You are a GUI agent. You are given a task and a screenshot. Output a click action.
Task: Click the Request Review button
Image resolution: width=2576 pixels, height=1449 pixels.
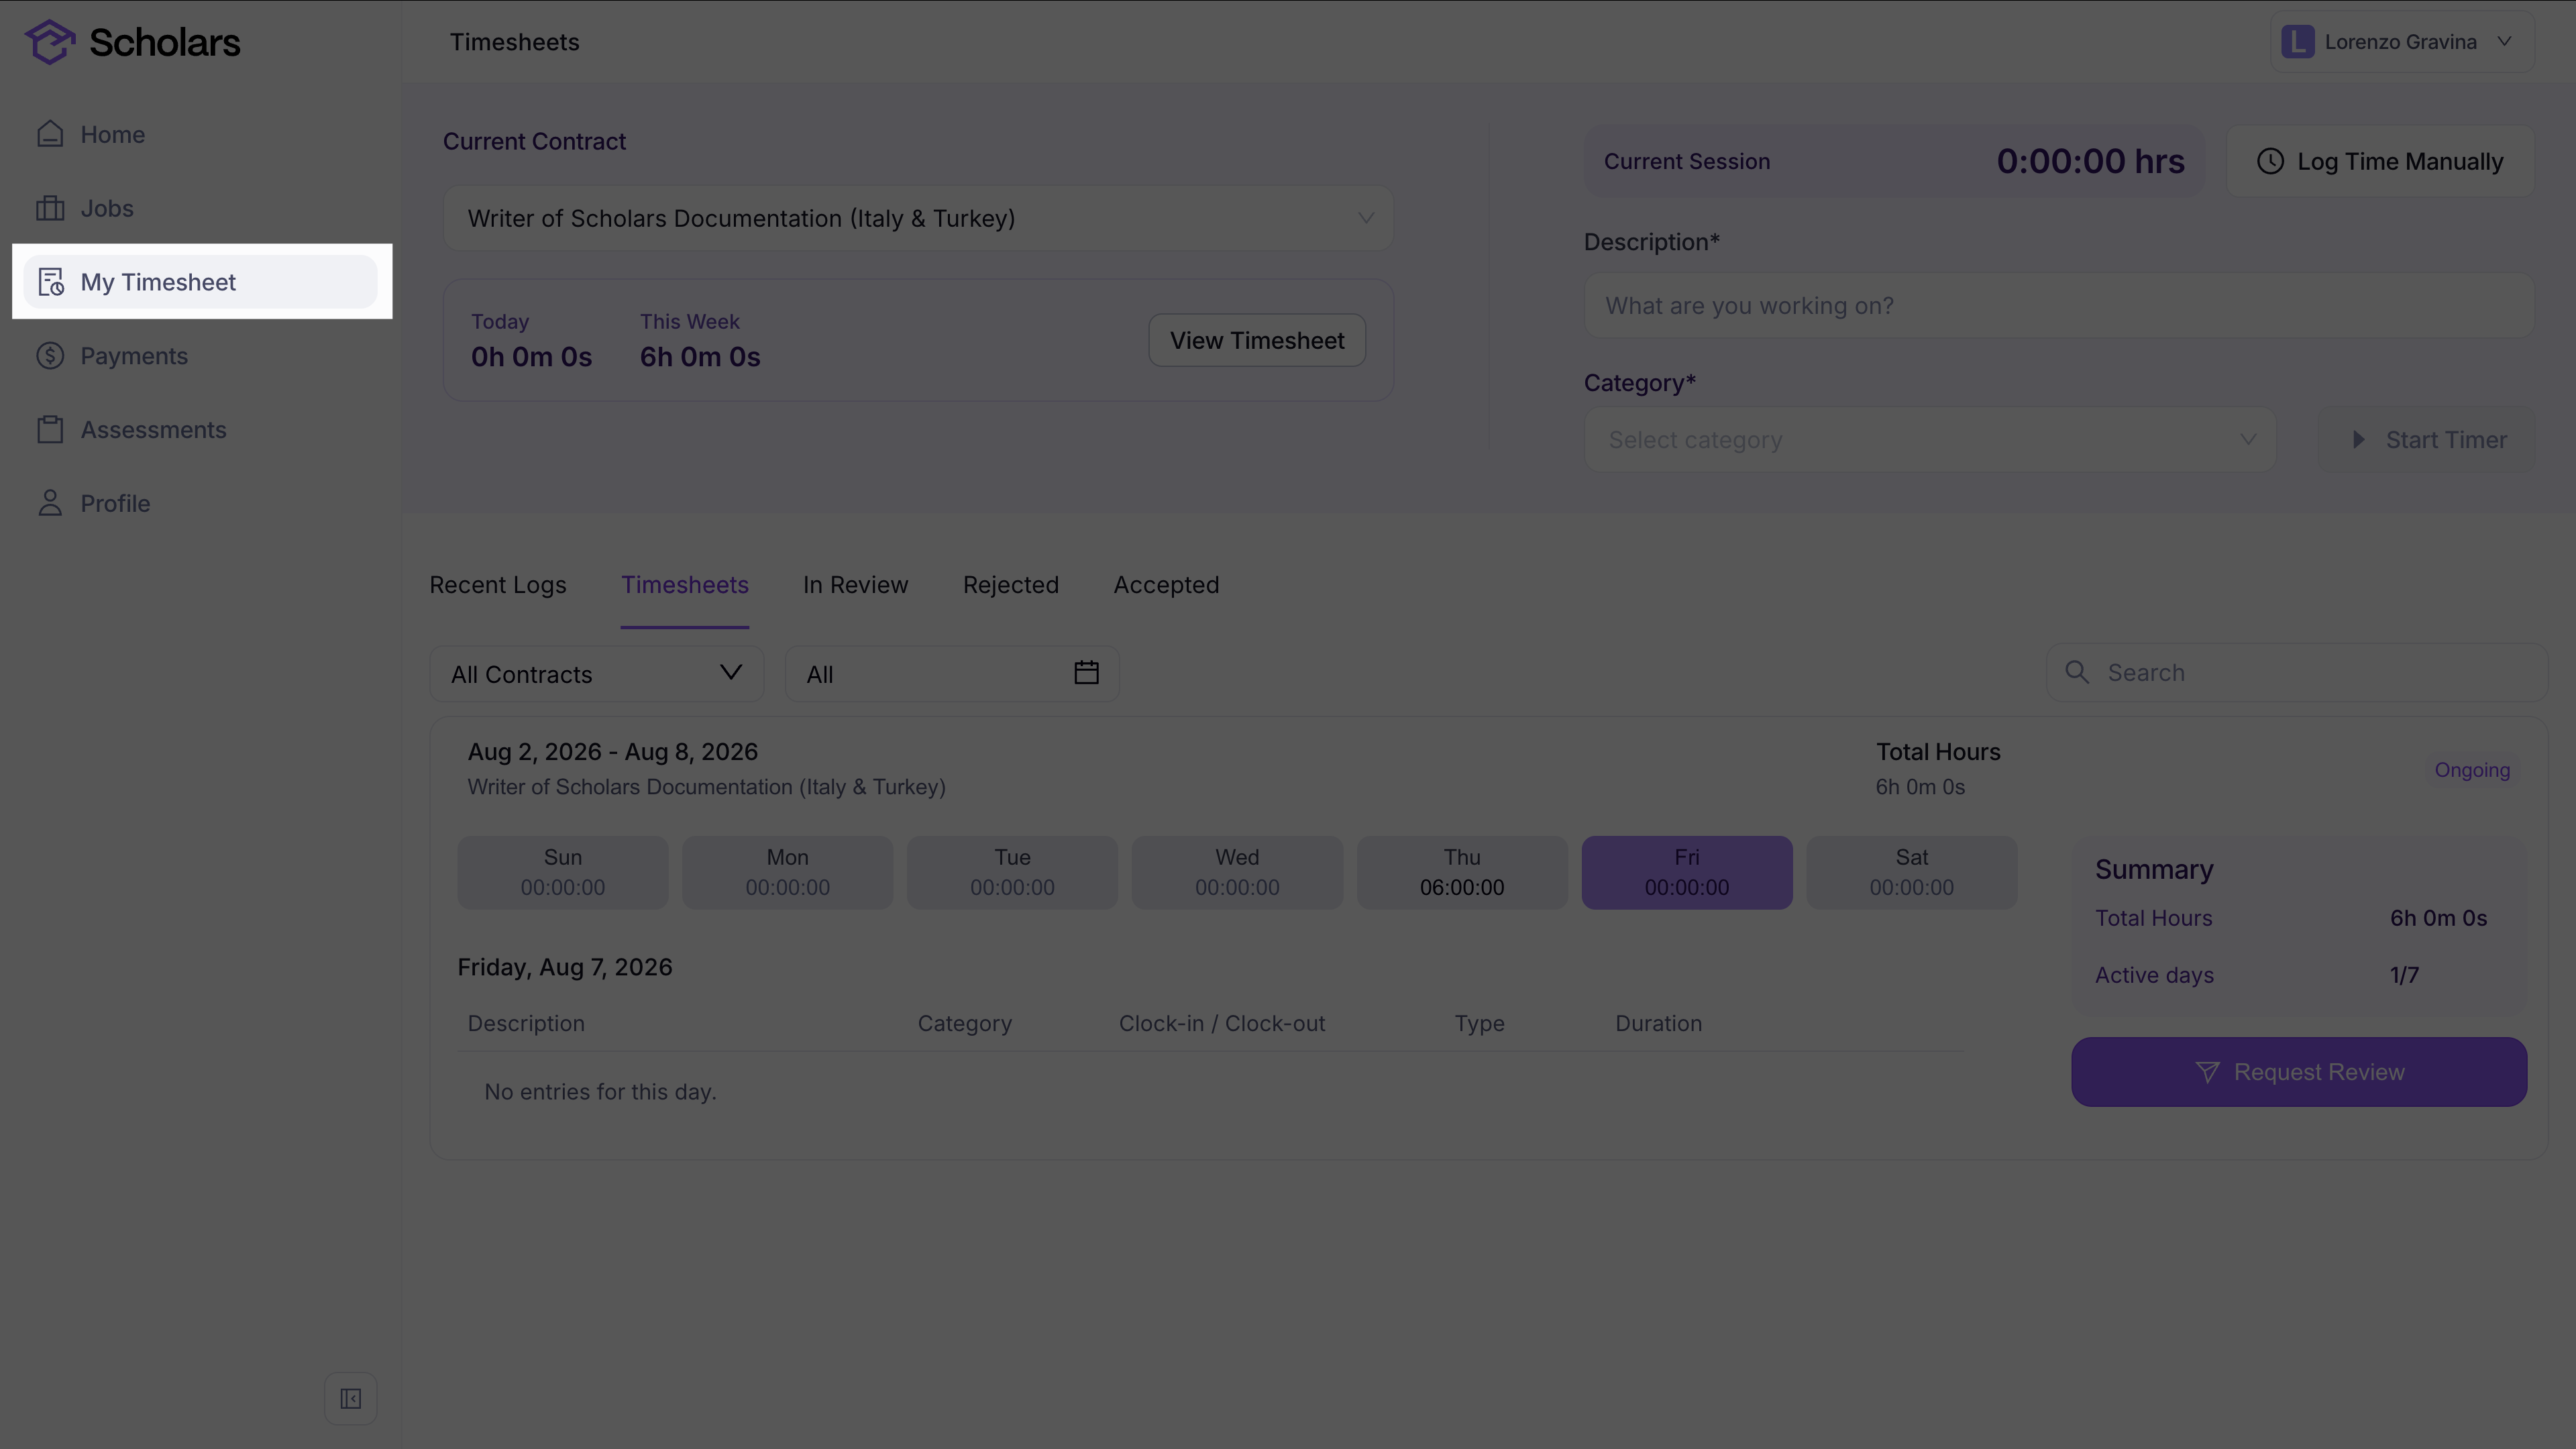pyautogui.click(x=2299, y=1072)
